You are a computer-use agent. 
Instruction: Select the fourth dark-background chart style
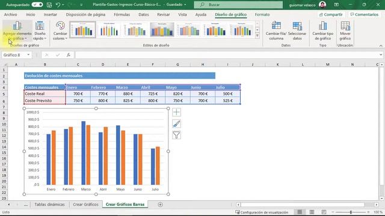click(x=162, y=29)
